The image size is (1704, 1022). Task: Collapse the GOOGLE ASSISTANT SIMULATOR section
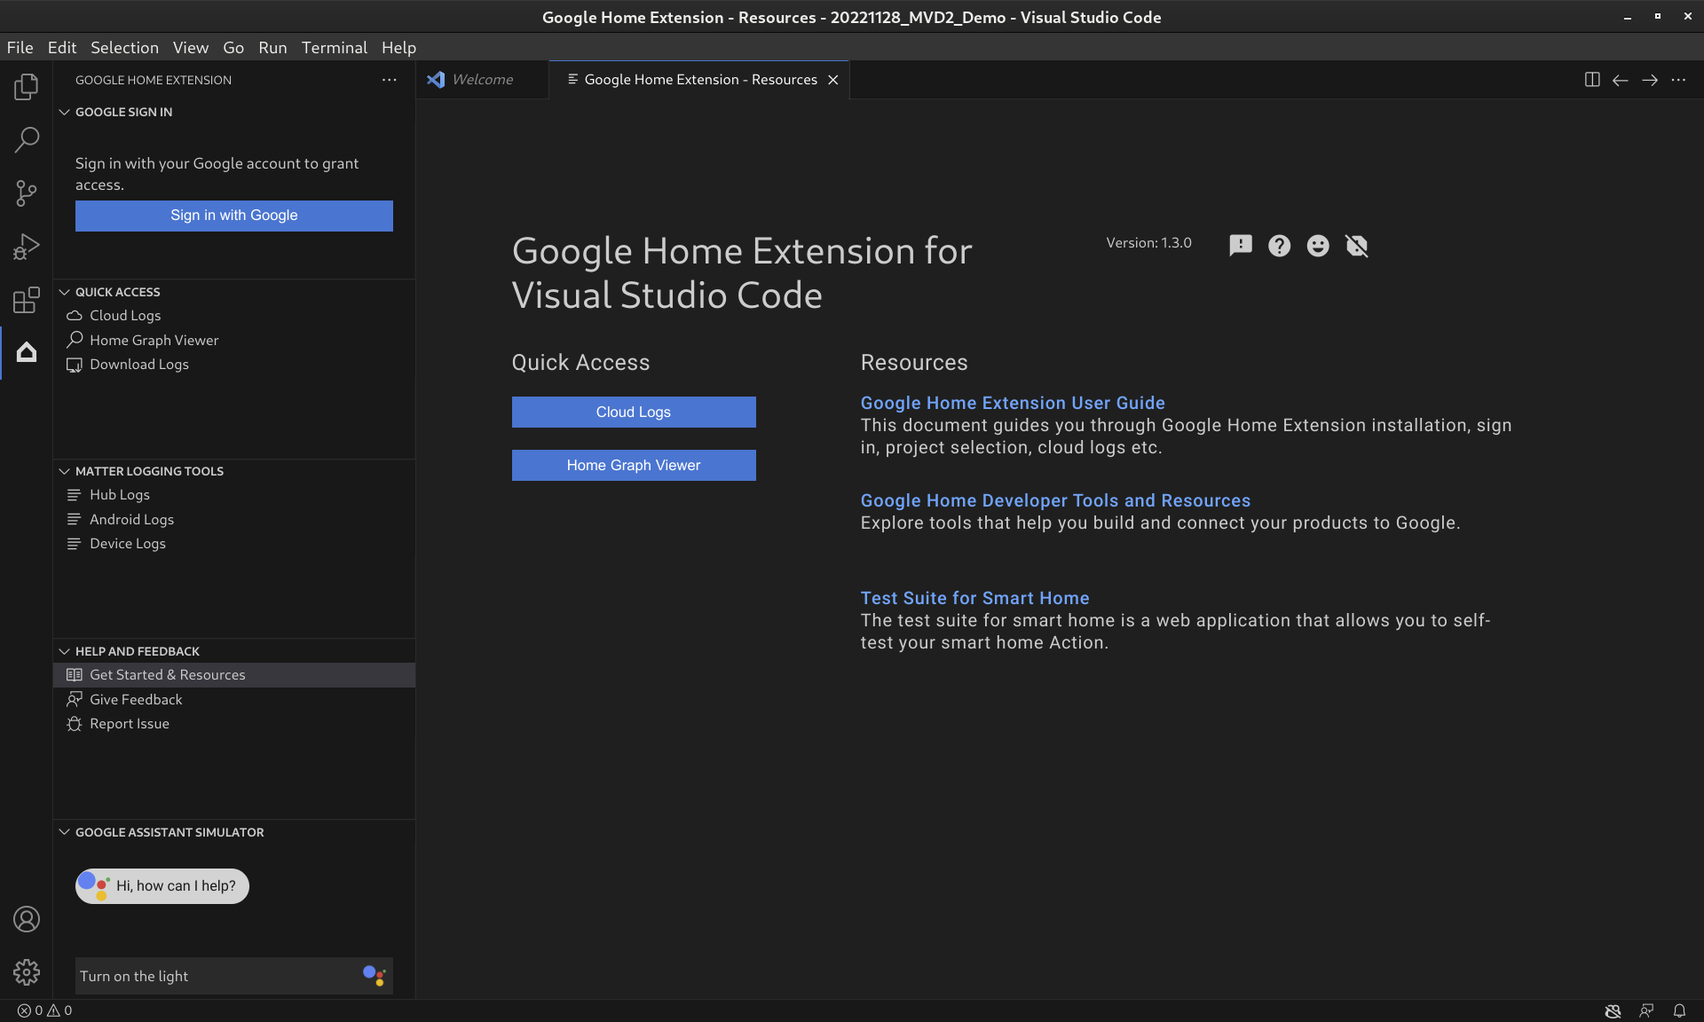point(65,832)
